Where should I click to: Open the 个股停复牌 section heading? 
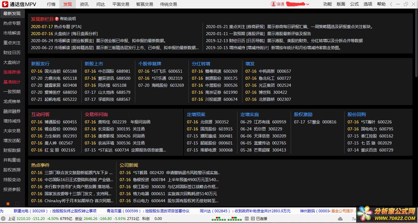pos(150,64)
